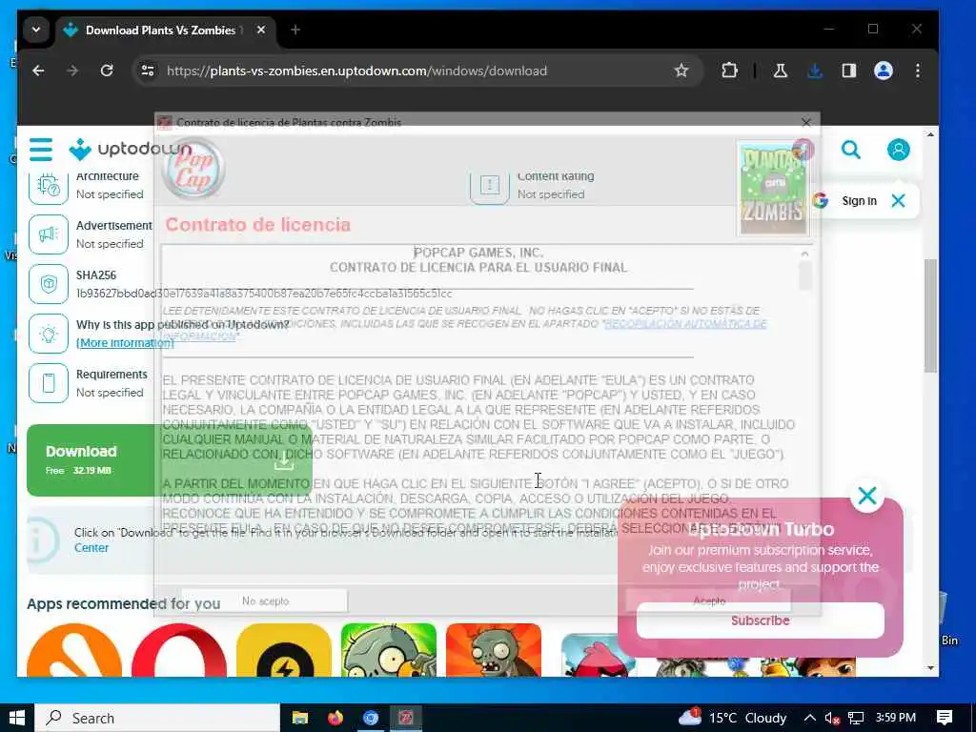Open the Angry Birds recommended app
The width and height of the screenshot is (976, 732).
[599, 654]
